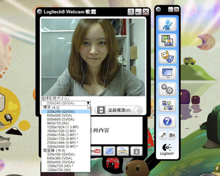
Task: Close the Logitech sidebar panel
Action: [x=176, y=10]
